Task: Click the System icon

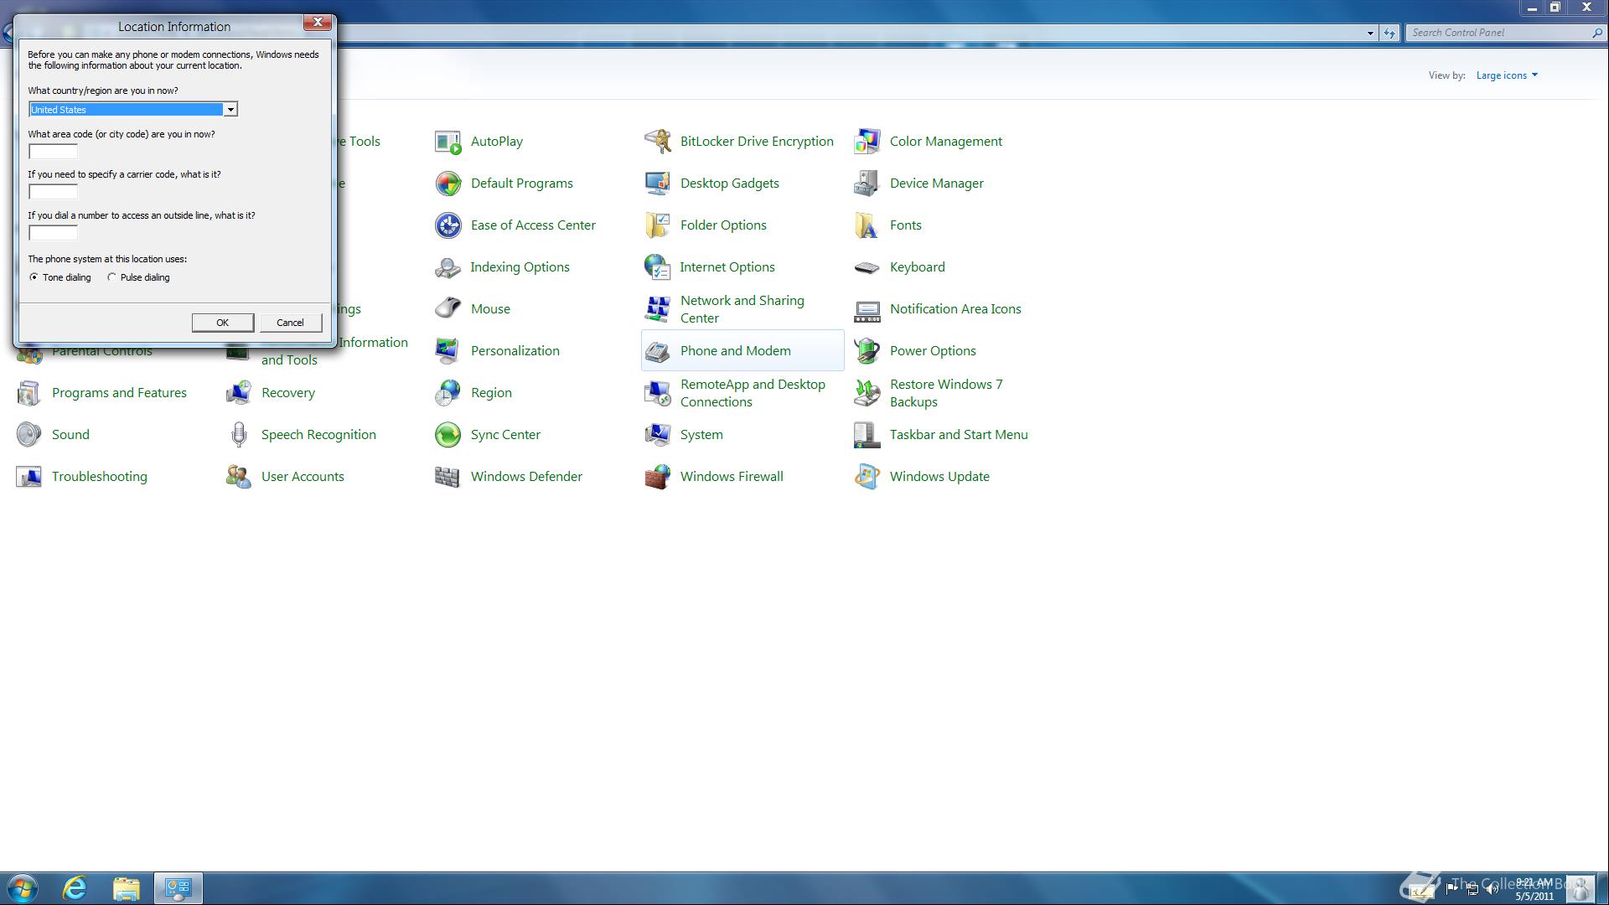Action: coord(657,435)
